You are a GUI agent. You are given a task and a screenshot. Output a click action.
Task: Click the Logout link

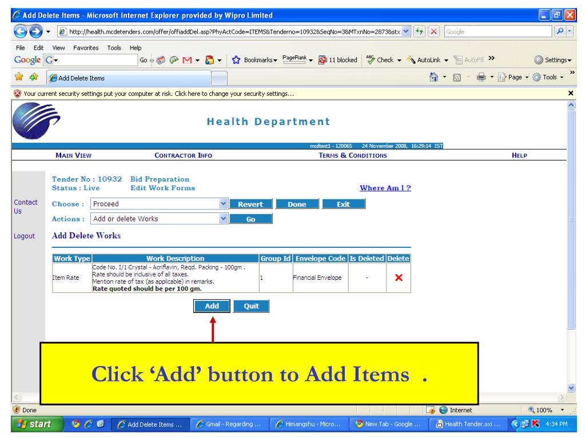pos(24,236)
